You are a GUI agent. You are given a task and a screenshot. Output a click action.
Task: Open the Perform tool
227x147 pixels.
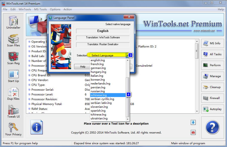[212, 65]
